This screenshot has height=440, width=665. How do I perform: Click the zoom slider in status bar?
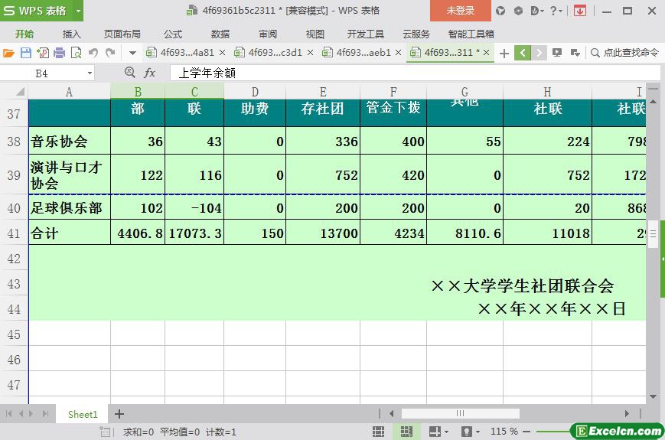click(x=551, y=432)
